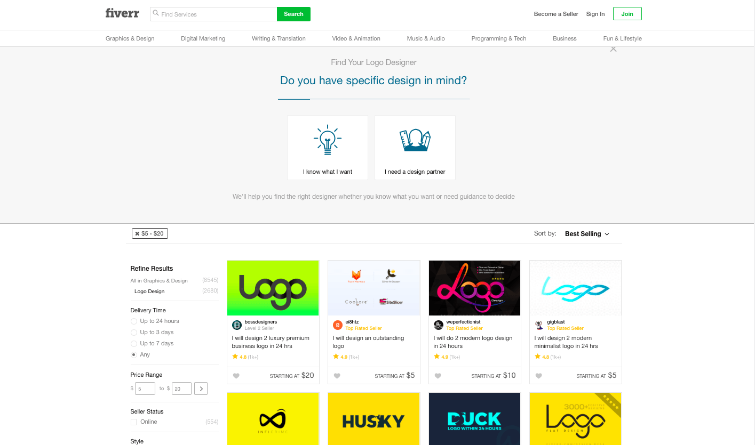Save weperfectionist gig using the heart icon
The width and height of the screenshot is (755, 445).
tap(438, 376)
